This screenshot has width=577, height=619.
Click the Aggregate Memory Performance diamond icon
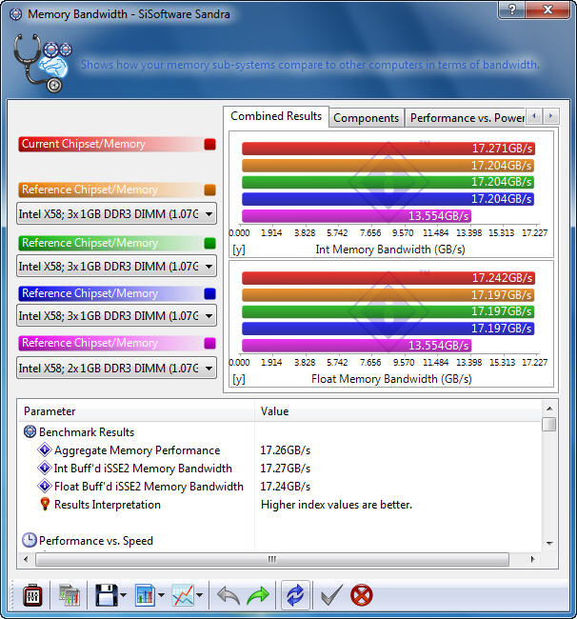click(x=45, y=449)
